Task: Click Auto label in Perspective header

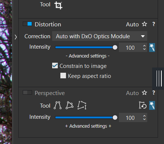Action: 132,93
